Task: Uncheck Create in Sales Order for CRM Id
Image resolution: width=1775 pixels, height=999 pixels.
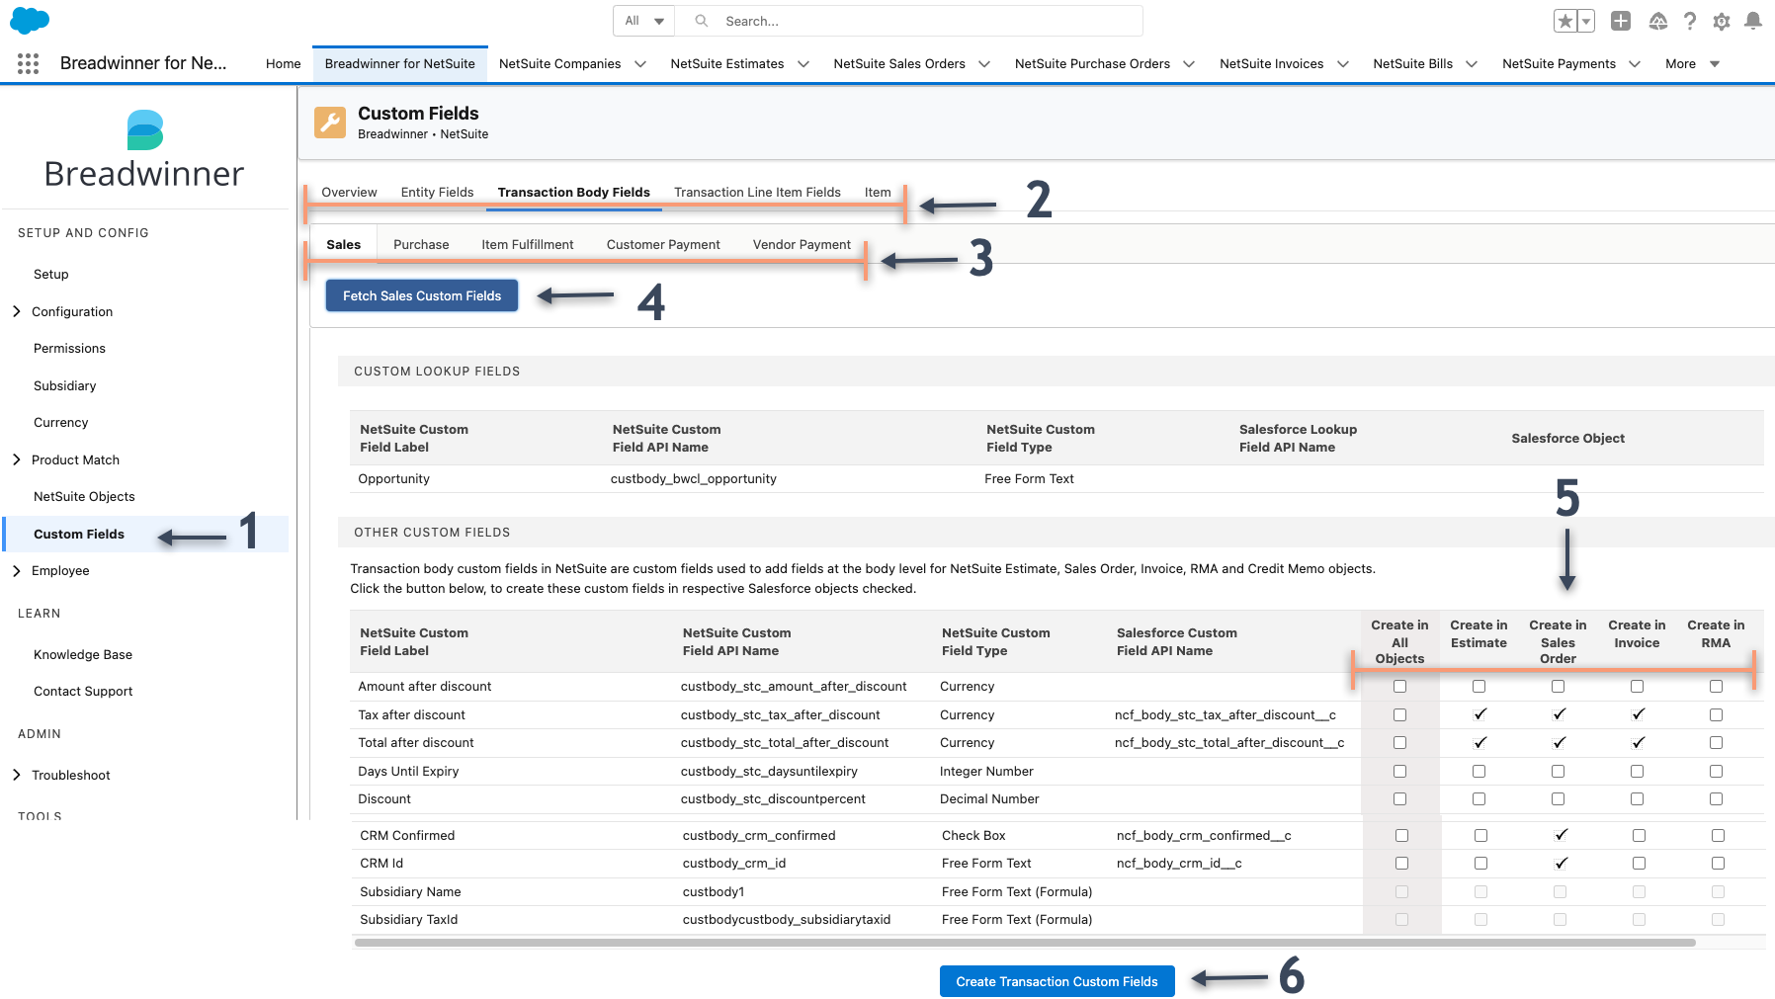Action: click(1560, 863)
